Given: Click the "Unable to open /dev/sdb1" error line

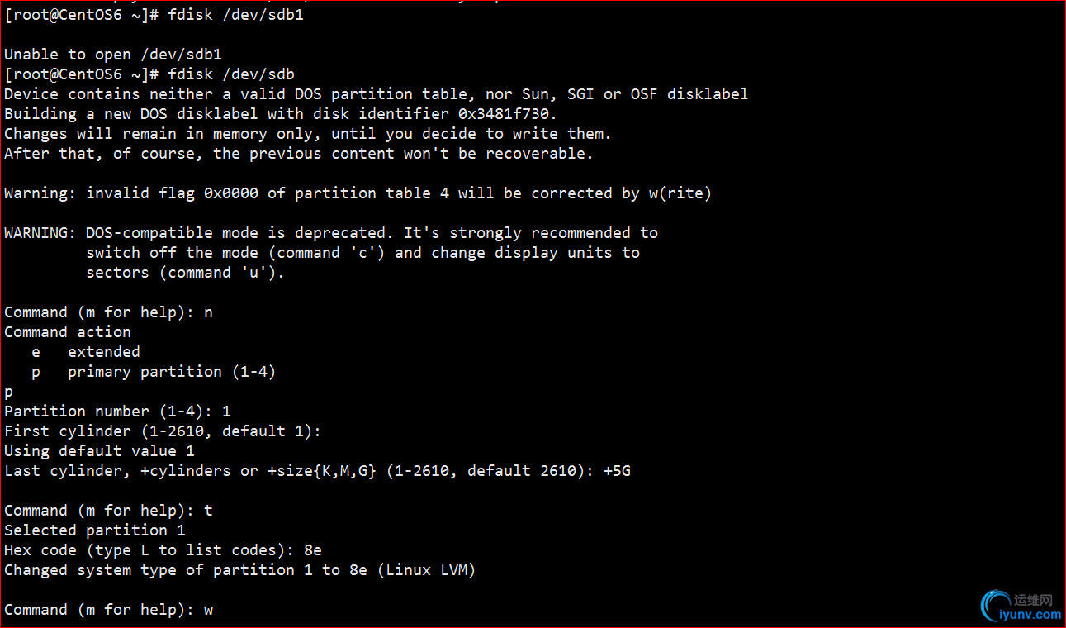Looking at the screenshot, I should coord(113,55).
